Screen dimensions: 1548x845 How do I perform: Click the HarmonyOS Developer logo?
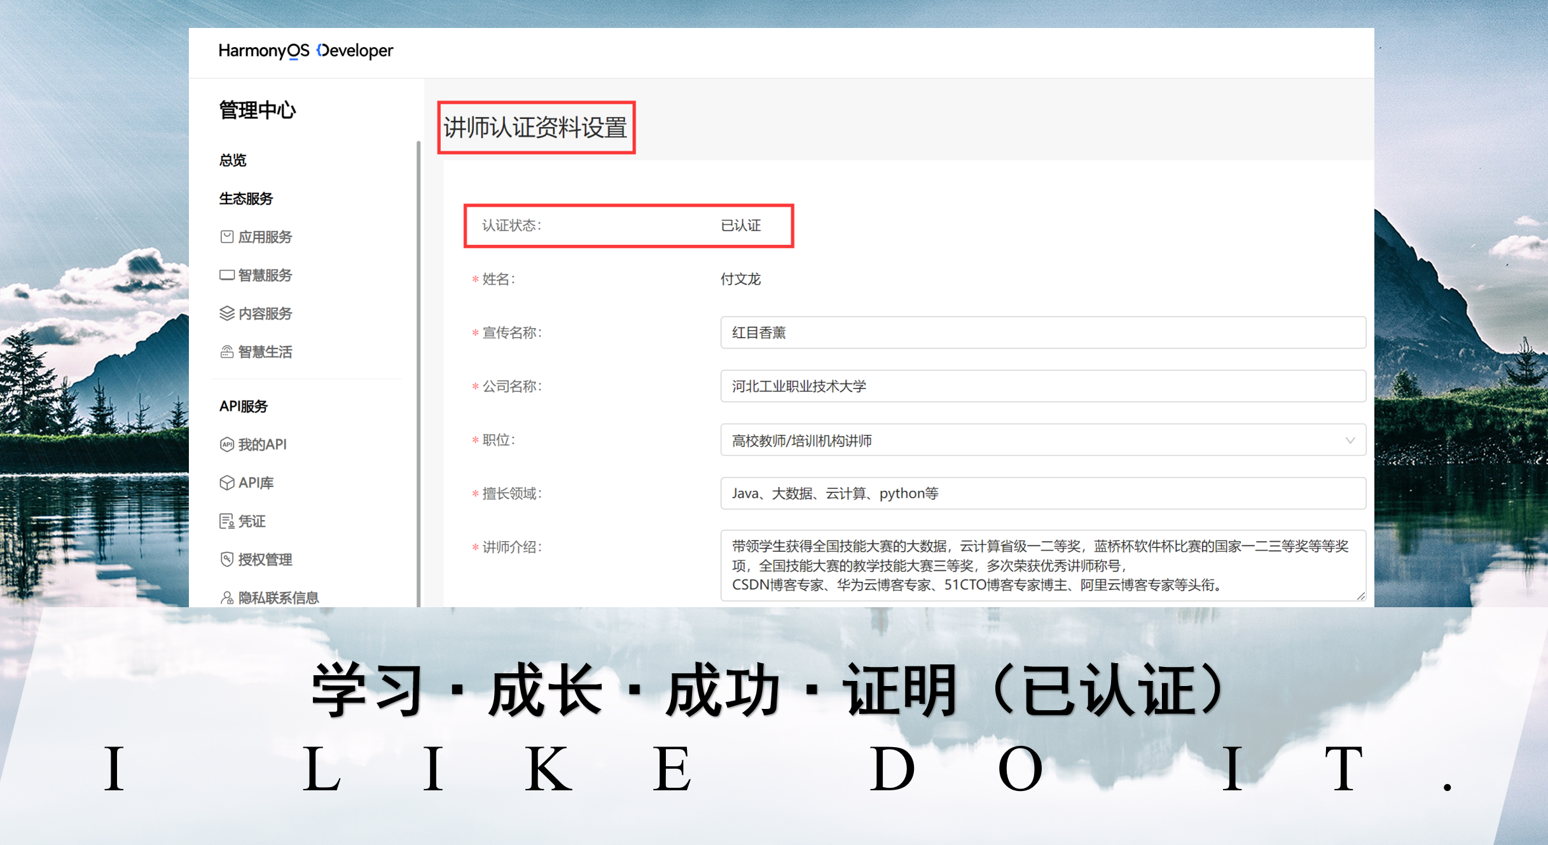tap(305, 51)
